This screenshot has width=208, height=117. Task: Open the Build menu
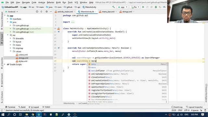58,2
